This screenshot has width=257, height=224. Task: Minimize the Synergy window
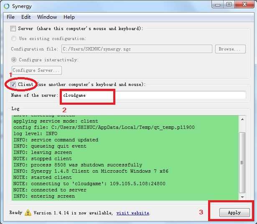click(x=218, y=5)
